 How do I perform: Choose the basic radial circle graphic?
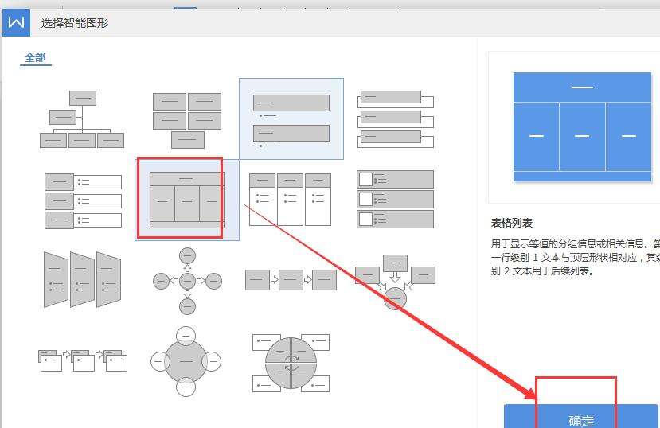186,361
